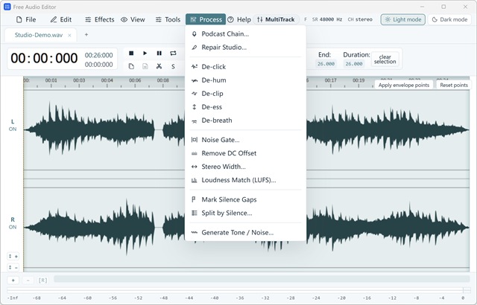Select Mark Silence Gaps
Image resolution: width=477 pixels, height=305 pixels.
pos(245,199)
